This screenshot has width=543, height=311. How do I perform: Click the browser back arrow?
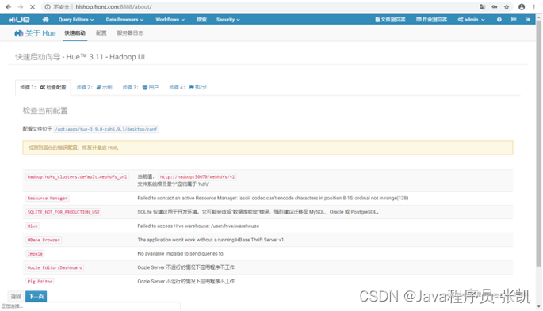click(8, 7)
